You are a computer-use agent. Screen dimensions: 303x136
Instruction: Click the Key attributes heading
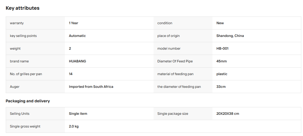pyautogui.click(x=23, y=8)
